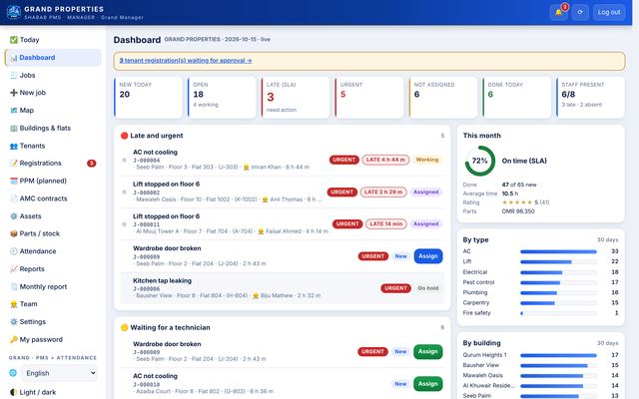
Task: Open the Late (SLA) stat card
Action: 296,98
